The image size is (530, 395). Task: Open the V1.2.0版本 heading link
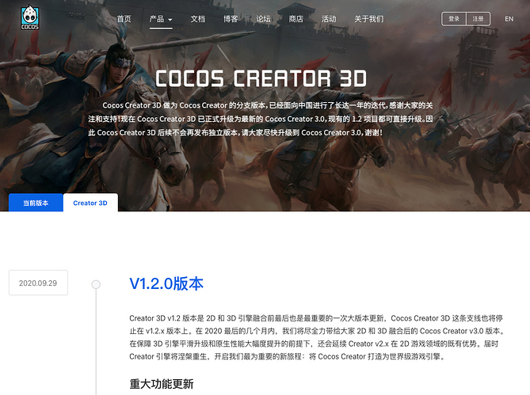coord(166,283)
